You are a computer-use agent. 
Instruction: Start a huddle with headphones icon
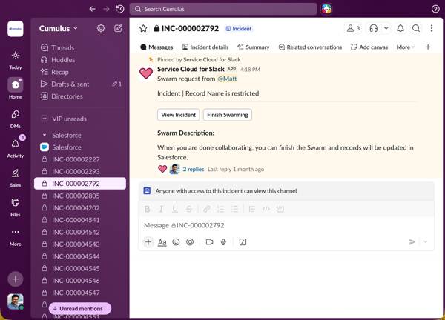point(374,28)
